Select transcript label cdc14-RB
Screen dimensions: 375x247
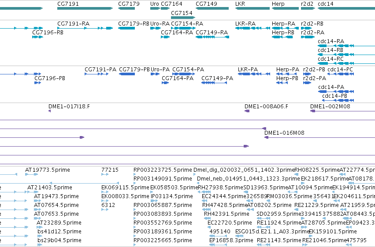tap(330, 50)
